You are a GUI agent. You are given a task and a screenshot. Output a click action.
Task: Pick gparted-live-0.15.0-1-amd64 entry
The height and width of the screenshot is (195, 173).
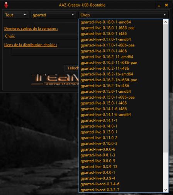point(121,91)
